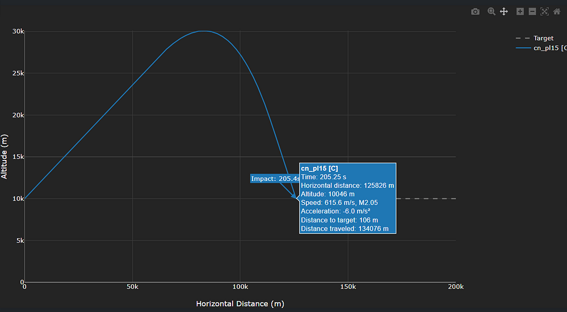Click tooltip Altitude: 10046 m line
The image size is (567, 312).
click(x=327, y=194)
